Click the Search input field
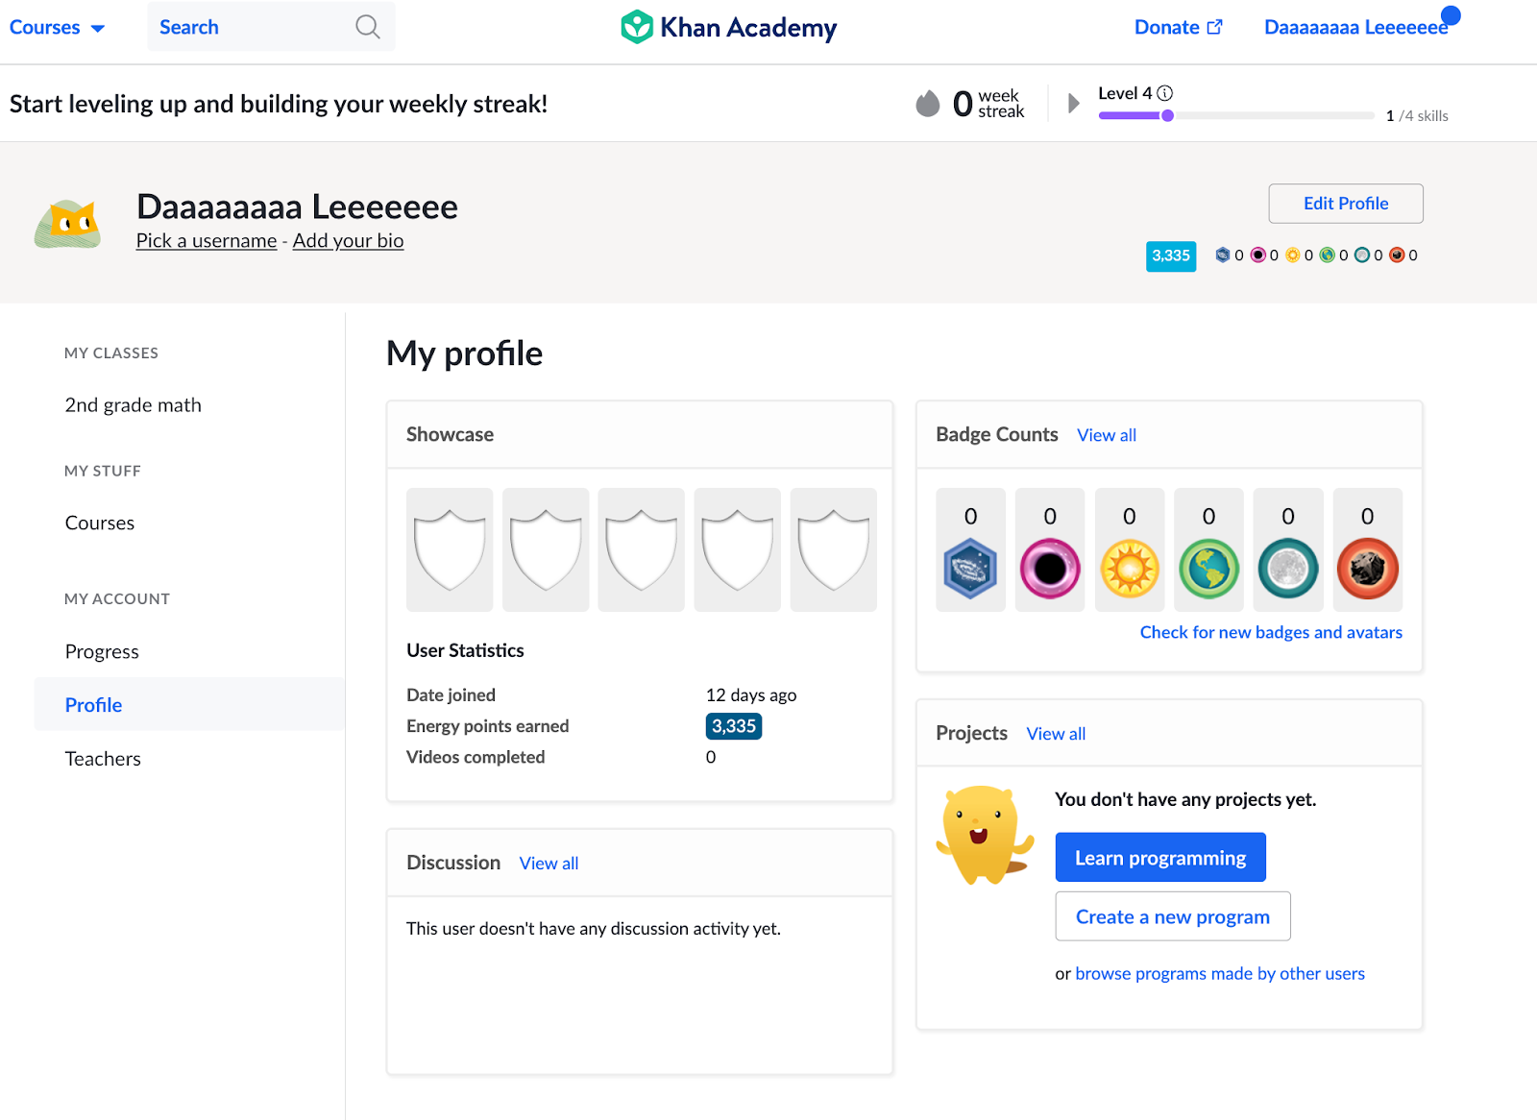Image resolution: width=1537 pixels, height=1120 pixels. pyautogui.click(x=271, y=27)
